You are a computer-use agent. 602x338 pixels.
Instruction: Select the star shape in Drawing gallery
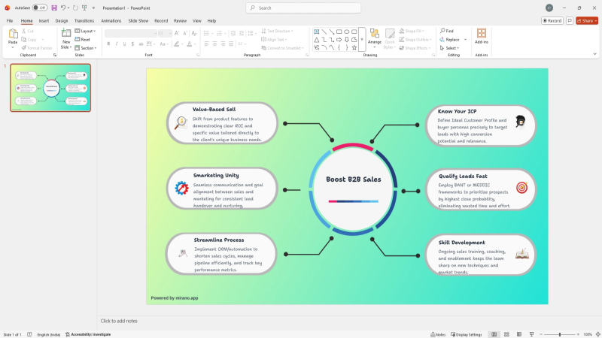coord(354,47)
